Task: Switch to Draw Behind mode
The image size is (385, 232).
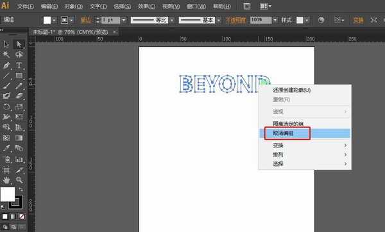Action: pyautogui.click(x=13, y=227)
